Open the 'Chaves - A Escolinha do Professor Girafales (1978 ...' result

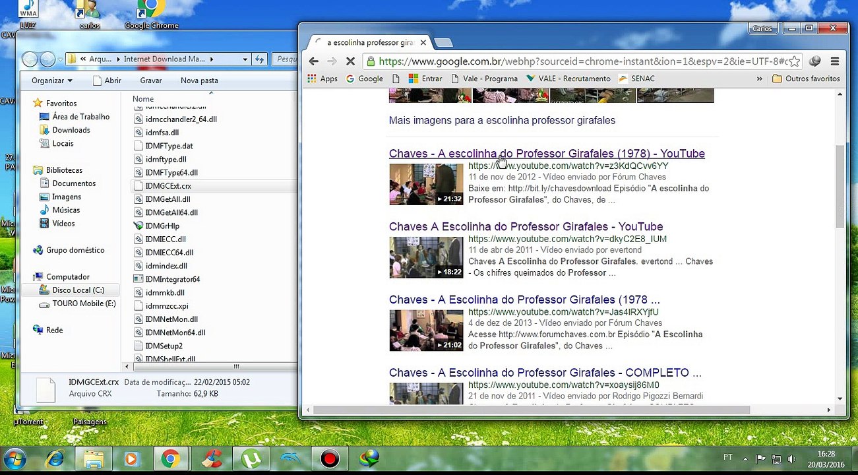524,300
